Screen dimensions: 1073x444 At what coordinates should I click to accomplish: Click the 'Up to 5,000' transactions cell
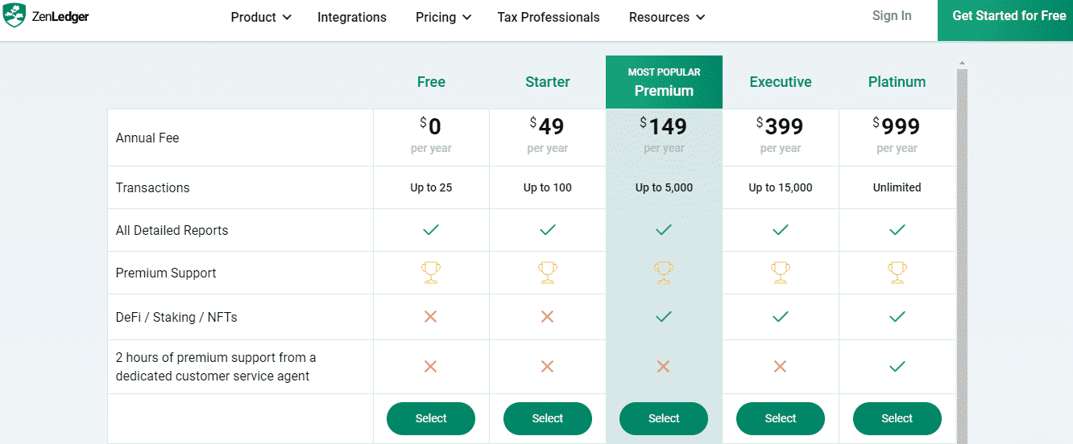tap(664, 187)
